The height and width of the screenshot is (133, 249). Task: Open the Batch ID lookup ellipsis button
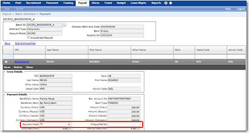click(x=65, y=25)
